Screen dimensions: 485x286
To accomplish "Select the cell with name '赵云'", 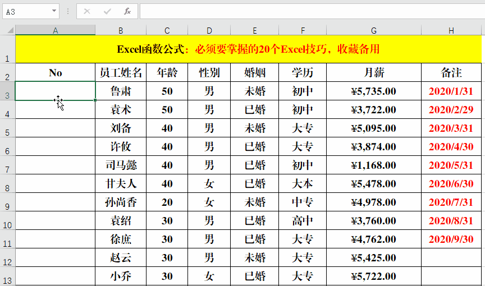I will pyautogui.click(x=121, y=258).
